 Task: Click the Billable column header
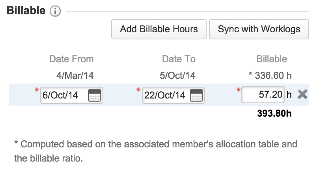(272, 59)
